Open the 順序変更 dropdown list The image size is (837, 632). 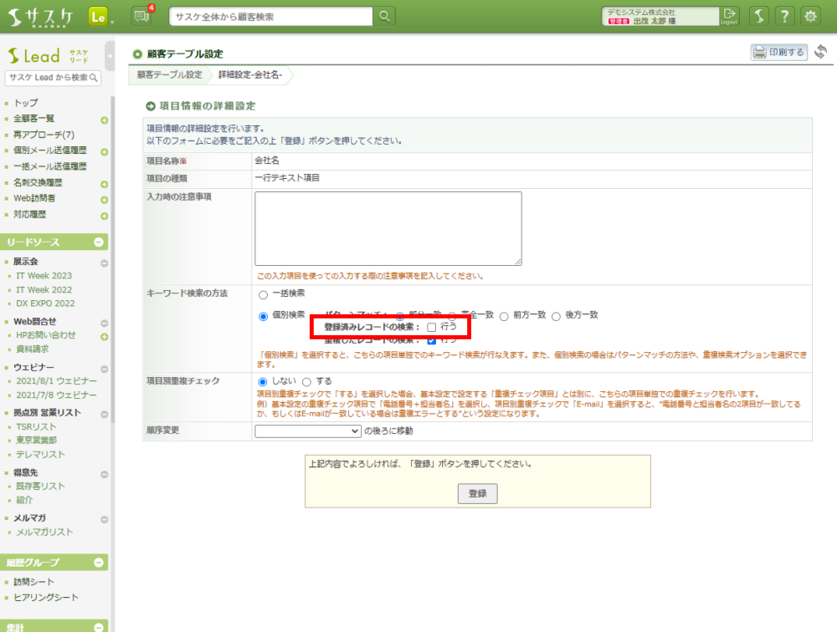point(307,431)
